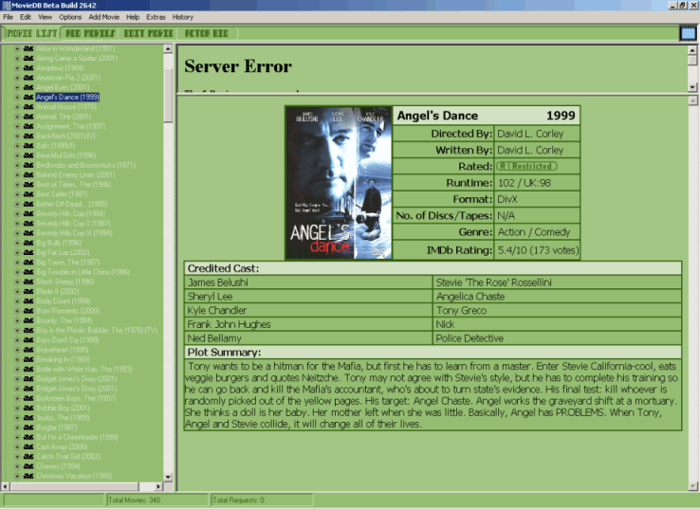This screenshot has height=510, width=700.
Task: Click Sheryl Lee in the cast table
Action: pos(210,297)
